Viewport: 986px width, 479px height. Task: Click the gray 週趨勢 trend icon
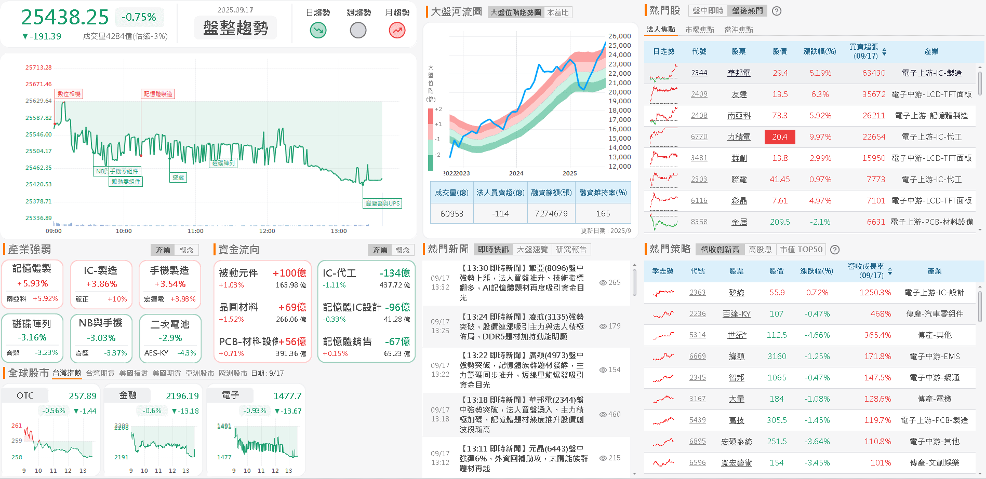pos(358,31)
